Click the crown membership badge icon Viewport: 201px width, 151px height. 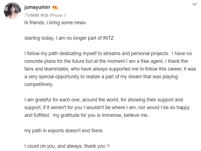pos(55,7)
